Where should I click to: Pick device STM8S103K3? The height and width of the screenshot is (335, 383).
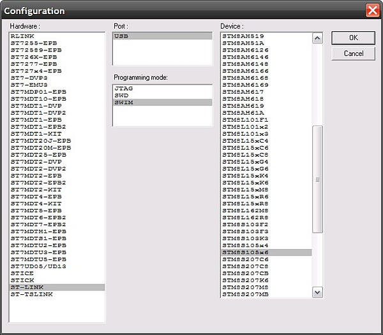pyautogui.click(x=266, y=239)
